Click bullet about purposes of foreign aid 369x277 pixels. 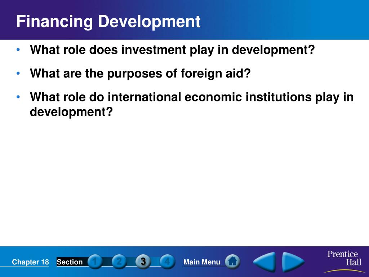point(140,73)
